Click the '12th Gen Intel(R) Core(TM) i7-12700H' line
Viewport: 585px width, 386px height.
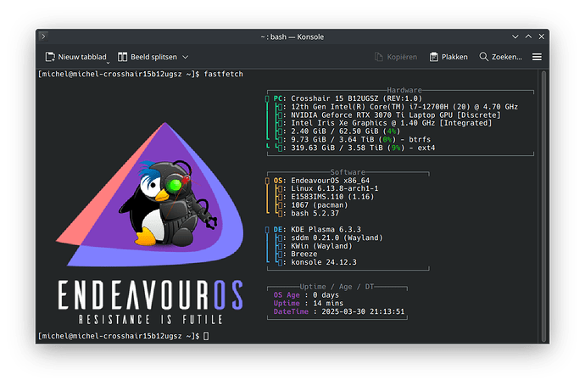coord(404,107)
